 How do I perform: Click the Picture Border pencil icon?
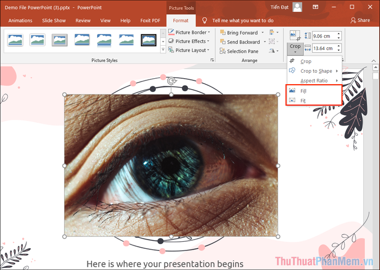(x=171, y=32)
